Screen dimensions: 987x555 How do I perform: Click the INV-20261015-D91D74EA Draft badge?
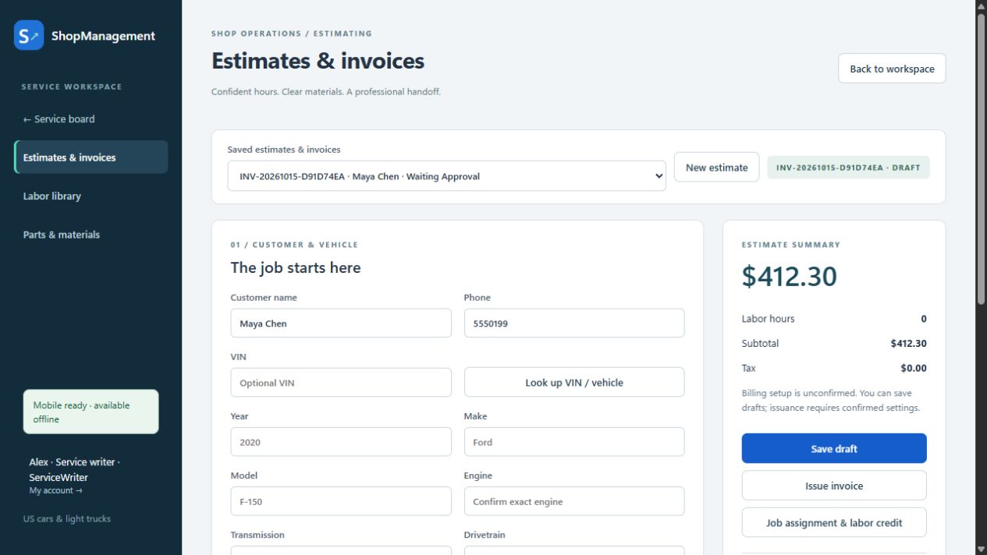tap(848, 168)
